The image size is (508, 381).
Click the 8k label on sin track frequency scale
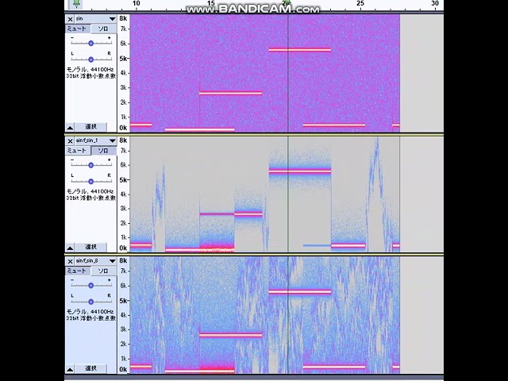(x=123, y=18)
